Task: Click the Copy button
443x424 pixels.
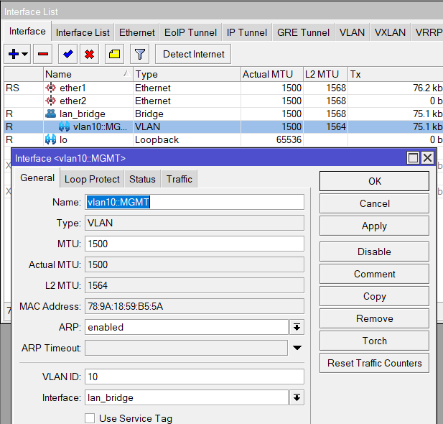Action: tap(374, 296)
